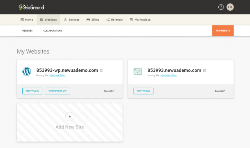Go to Home menu item

(x=27, y=20)
